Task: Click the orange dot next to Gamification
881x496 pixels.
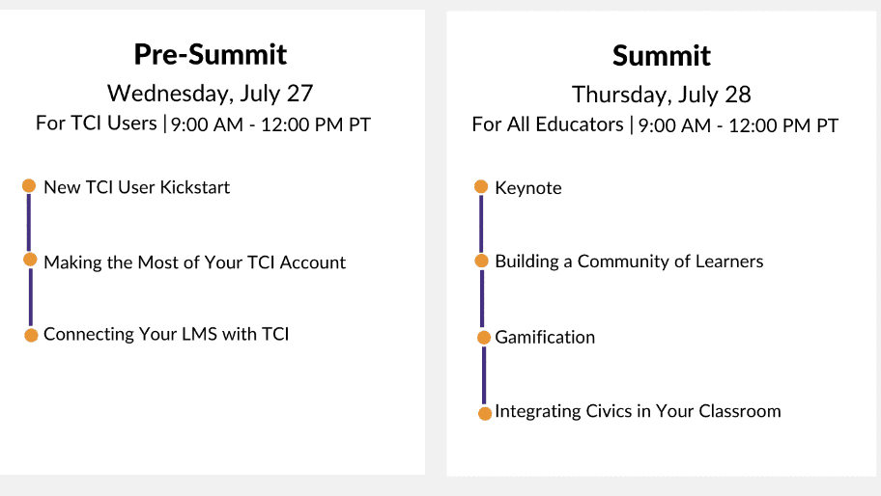Action: click(x=484, y=338)
